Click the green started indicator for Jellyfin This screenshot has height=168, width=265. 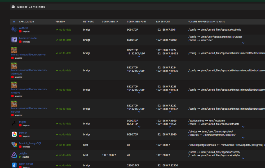[x=20, y=157]
